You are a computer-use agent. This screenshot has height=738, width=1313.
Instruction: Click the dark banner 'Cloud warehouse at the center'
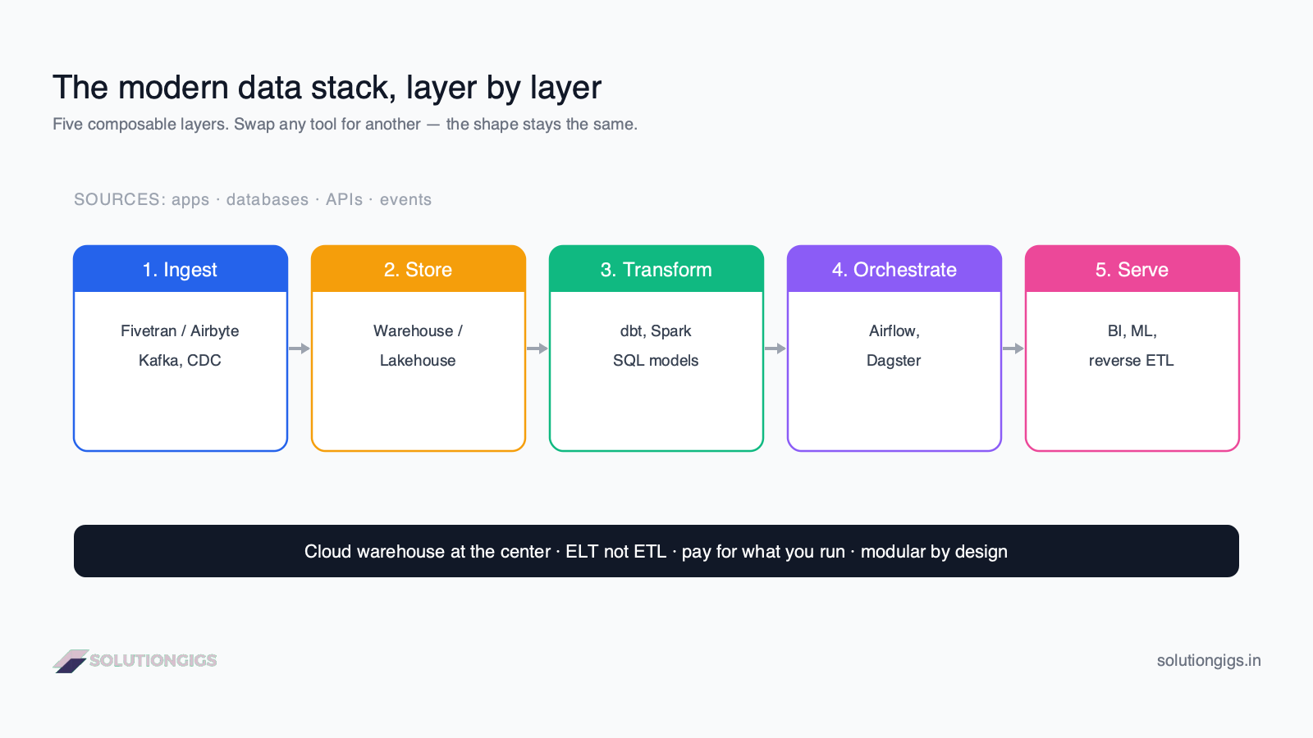click(x=656, y=551)
